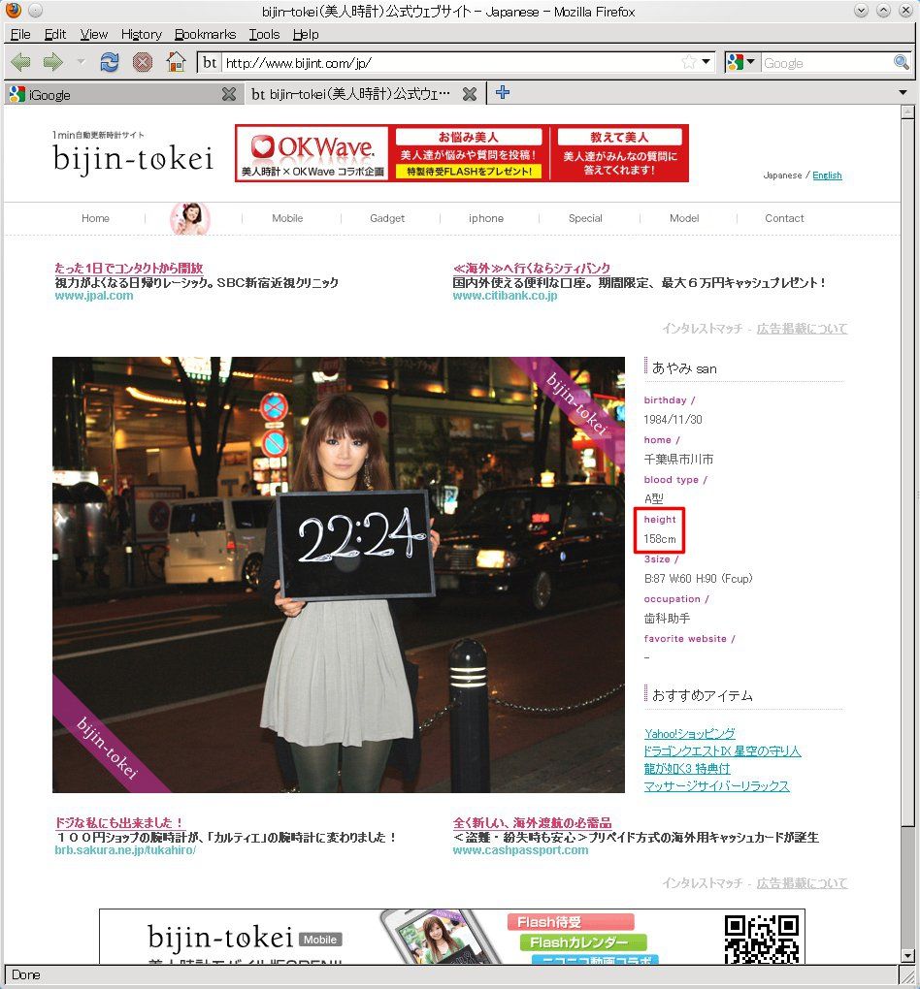This screenshot has width=920, height=989.
Task: Bookmark this page with the star
Action: tap(689, 62)
